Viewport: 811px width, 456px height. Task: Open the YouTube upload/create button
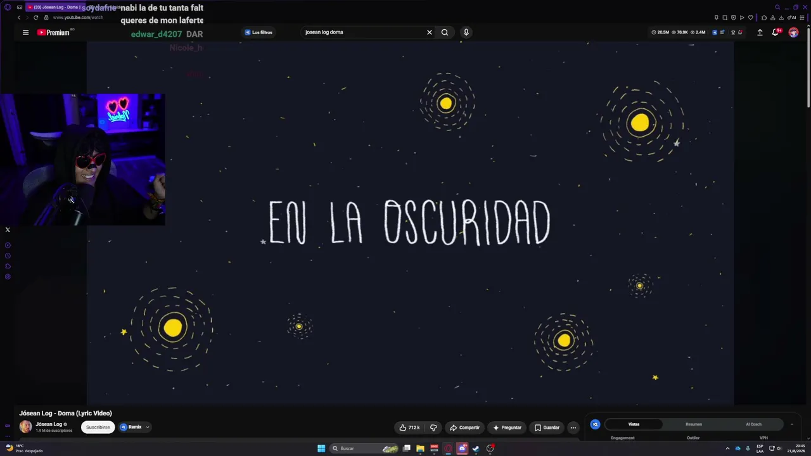[x=760, y=32]
